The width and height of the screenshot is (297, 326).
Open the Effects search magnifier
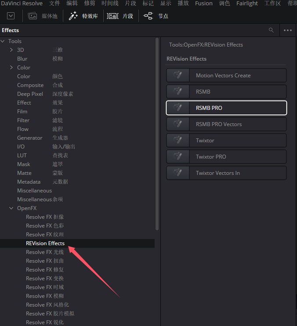tap(271, 30)
